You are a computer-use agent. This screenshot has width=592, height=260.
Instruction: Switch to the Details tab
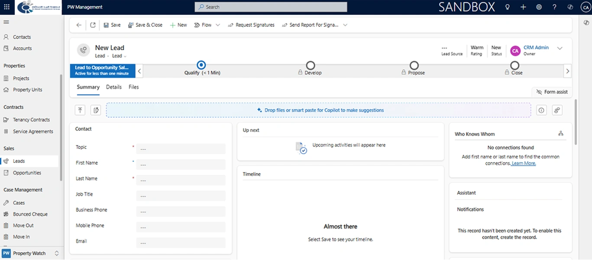click(x=114, y=87)
